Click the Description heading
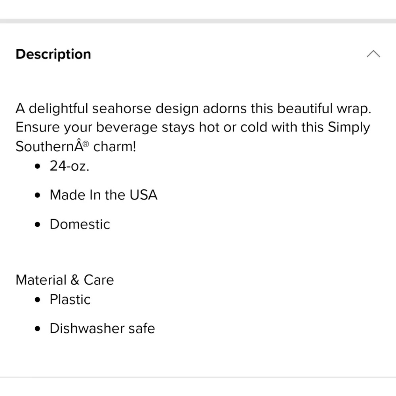 [53, 54]
